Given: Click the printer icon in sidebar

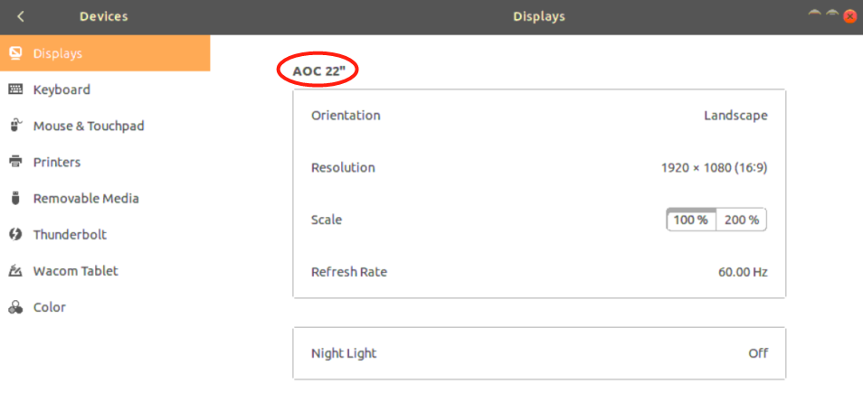Looking at the screenshot, I should pos(15,162).
